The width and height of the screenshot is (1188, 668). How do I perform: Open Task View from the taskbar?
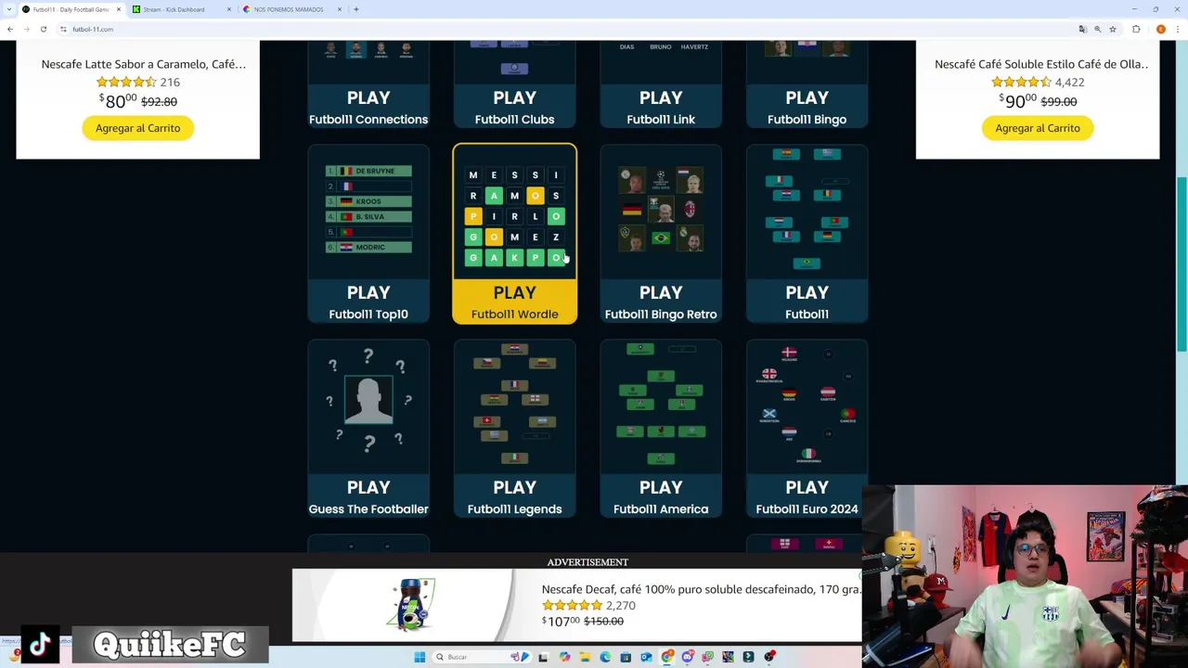[x=543, y=657]
